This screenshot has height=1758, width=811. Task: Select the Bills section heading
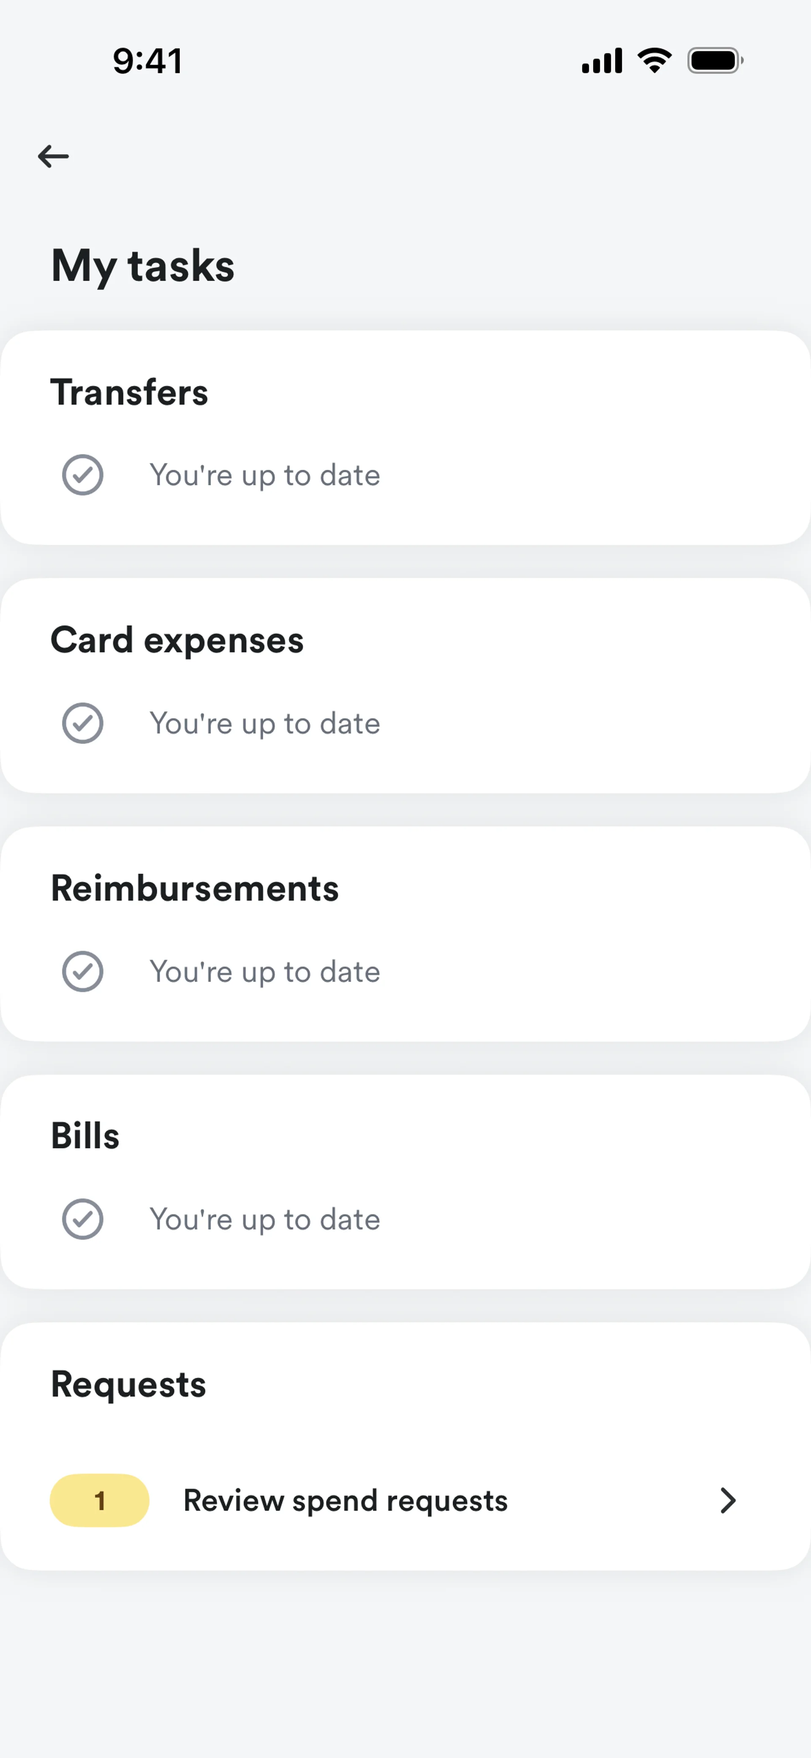(85, 1136)
